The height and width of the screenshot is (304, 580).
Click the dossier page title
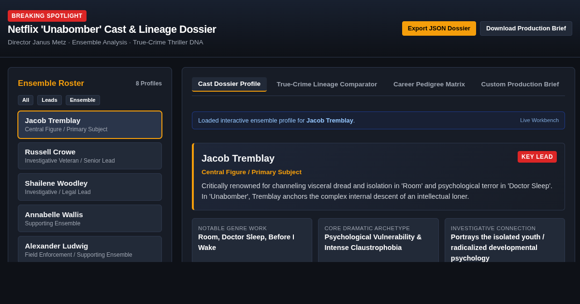tap(112, 29)
